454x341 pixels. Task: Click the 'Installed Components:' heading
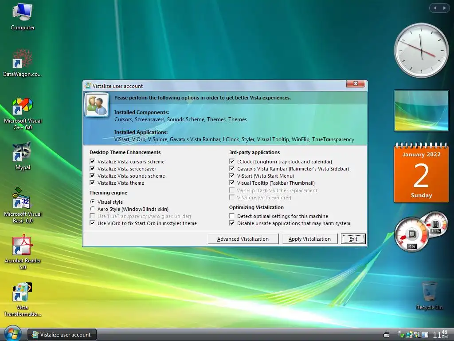pyautogui.click(x=141, y=112)
